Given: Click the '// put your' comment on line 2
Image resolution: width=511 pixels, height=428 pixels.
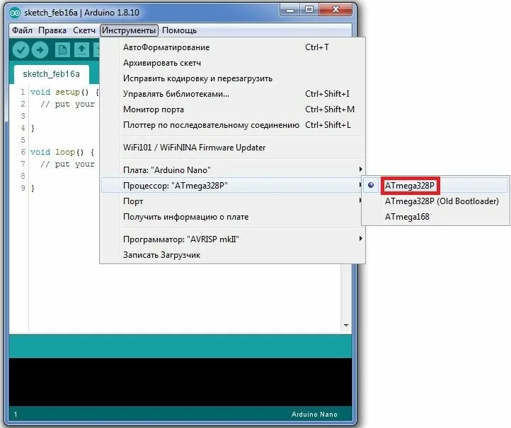Looking at the screenshot, I should (68, 105).
